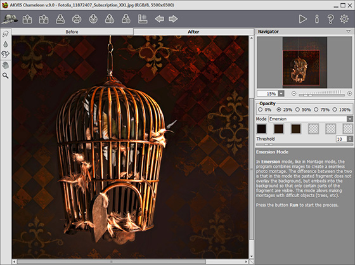355x265 pixels.
Task: Click scroll-up arrow of image window
Action: [251, 38]
